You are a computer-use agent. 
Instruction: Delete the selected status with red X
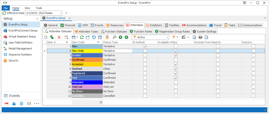[59, 37]
